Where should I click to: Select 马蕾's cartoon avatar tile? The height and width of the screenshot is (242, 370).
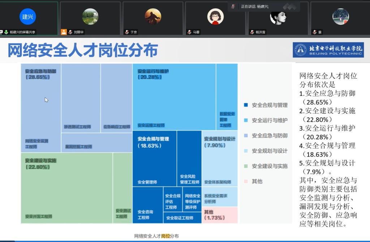coord(215,17)
